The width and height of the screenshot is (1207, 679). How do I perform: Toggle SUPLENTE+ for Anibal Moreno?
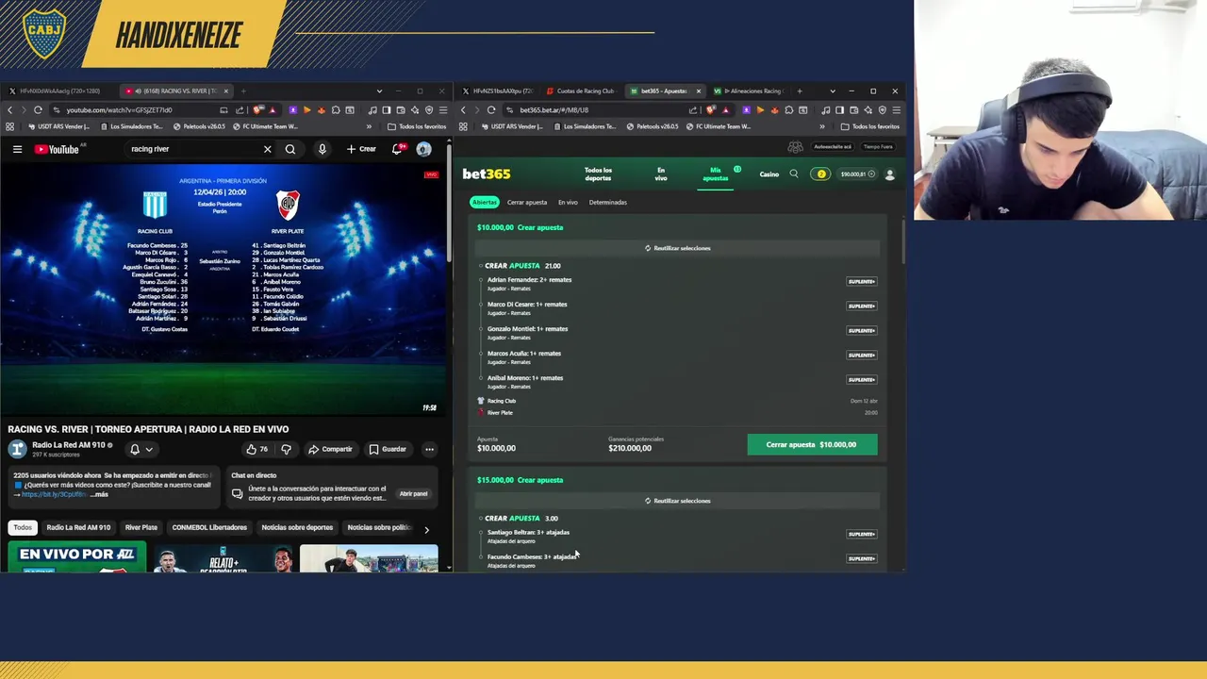(x=862, y=379)
